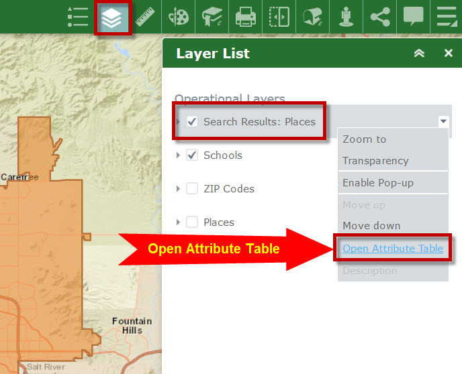This screenshot has width=462, height=374.
Task: Open the Draw palette tool
Action: 178,17
